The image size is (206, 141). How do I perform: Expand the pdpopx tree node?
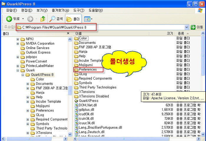18,57
